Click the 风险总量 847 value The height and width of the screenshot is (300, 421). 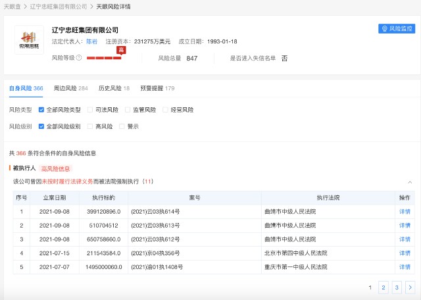[191, 59]
